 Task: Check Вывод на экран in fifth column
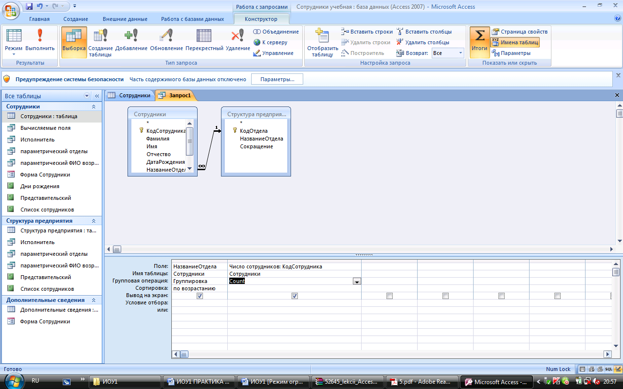(x=501, y=296)
